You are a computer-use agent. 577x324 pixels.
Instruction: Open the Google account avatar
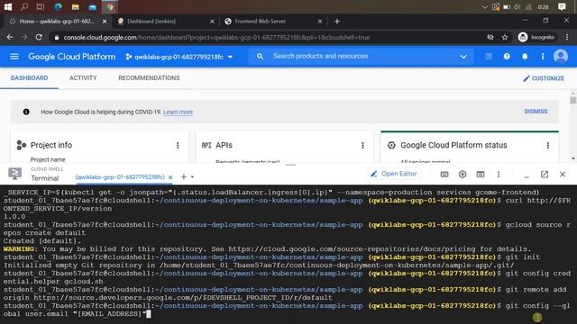point(561,56)
